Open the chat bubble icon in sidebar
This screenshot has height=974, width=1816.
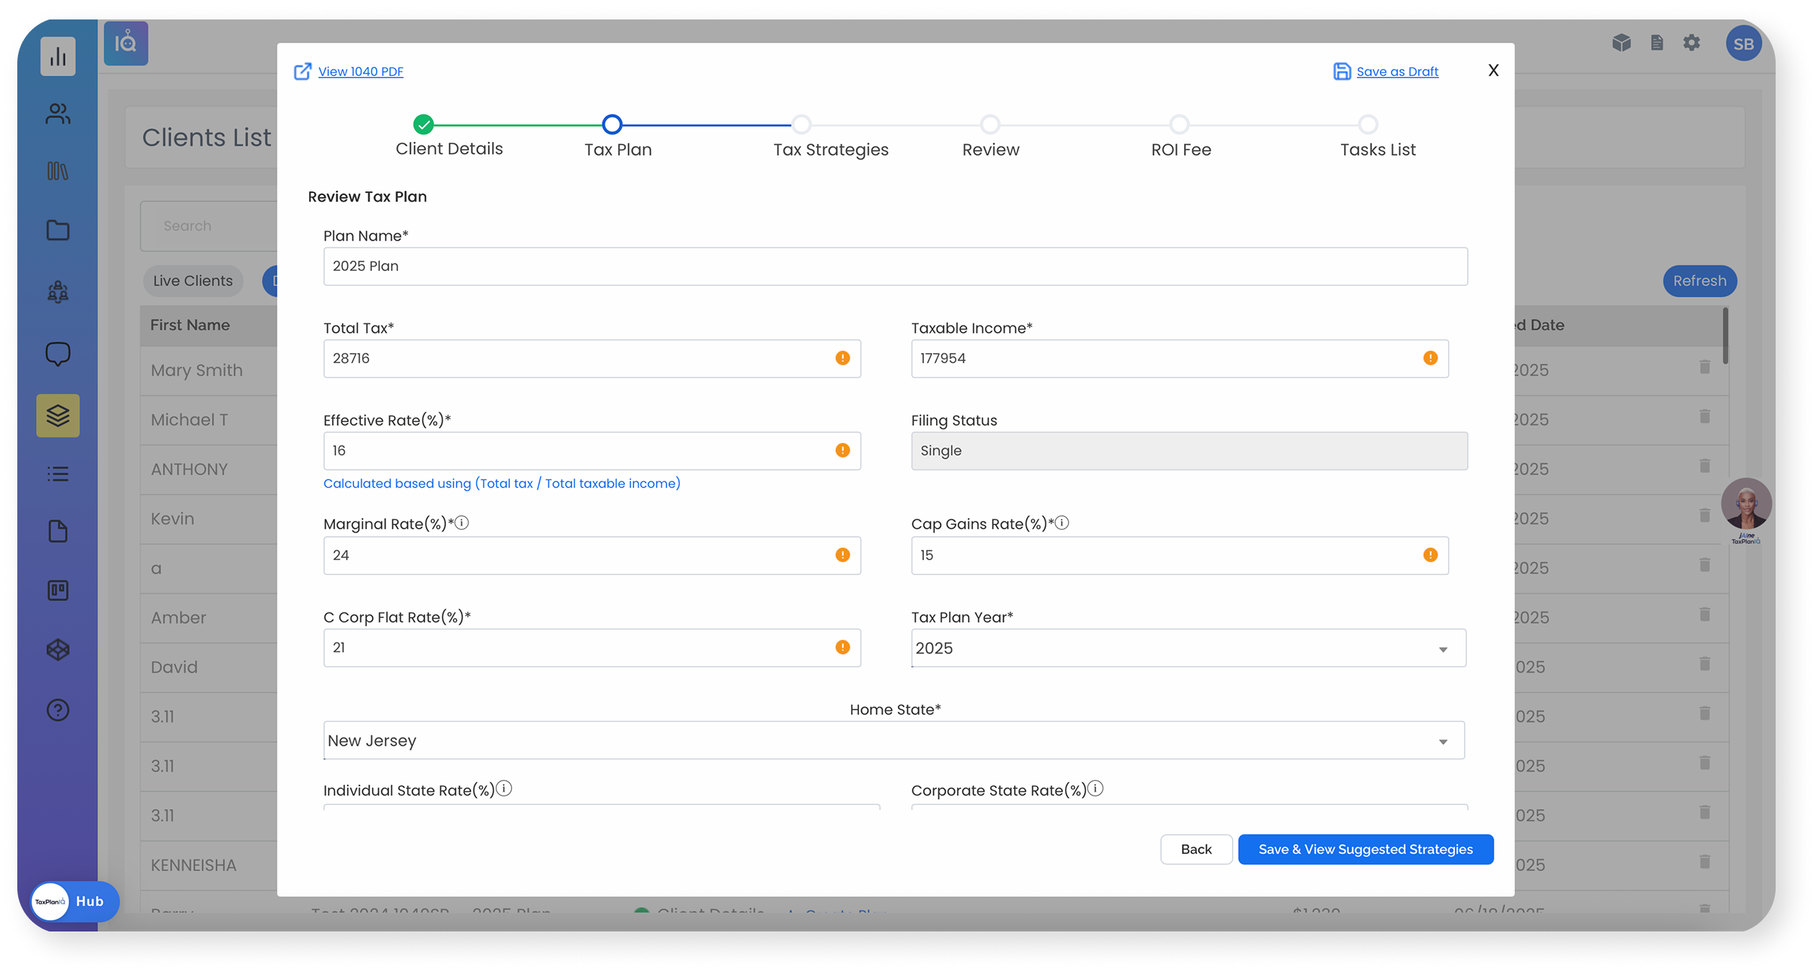pyautogui.click(x=58, y=354)
